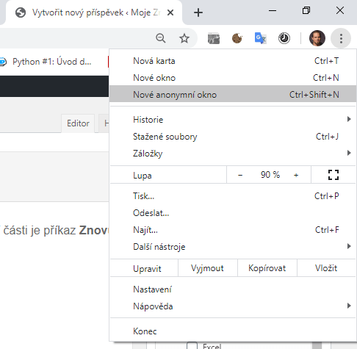Open Stažené soubory from the menu
Image resolution: width=357 pixels, height=349 pixels.
click(x=233, y=137)
